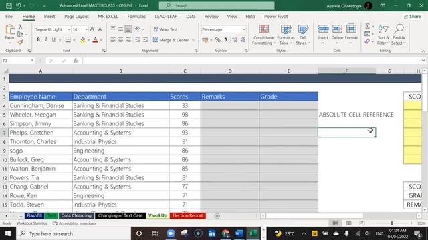This screenshot has width=428, height=240.
Task: Expand the formula bar chevron
Action: pyautogui.click(x=423, y=61)
